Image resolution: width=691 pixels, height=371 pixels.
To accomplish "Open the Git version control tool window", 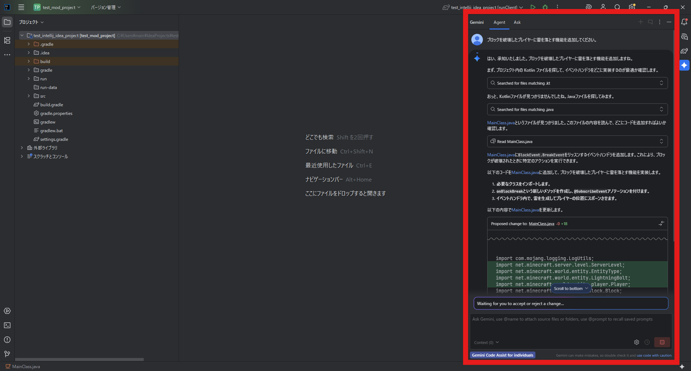I will click(7, 354).
